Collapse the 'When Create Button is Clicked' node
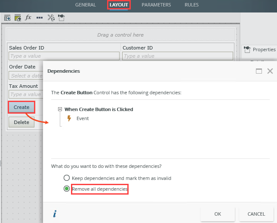 click(x=60, y=109)
